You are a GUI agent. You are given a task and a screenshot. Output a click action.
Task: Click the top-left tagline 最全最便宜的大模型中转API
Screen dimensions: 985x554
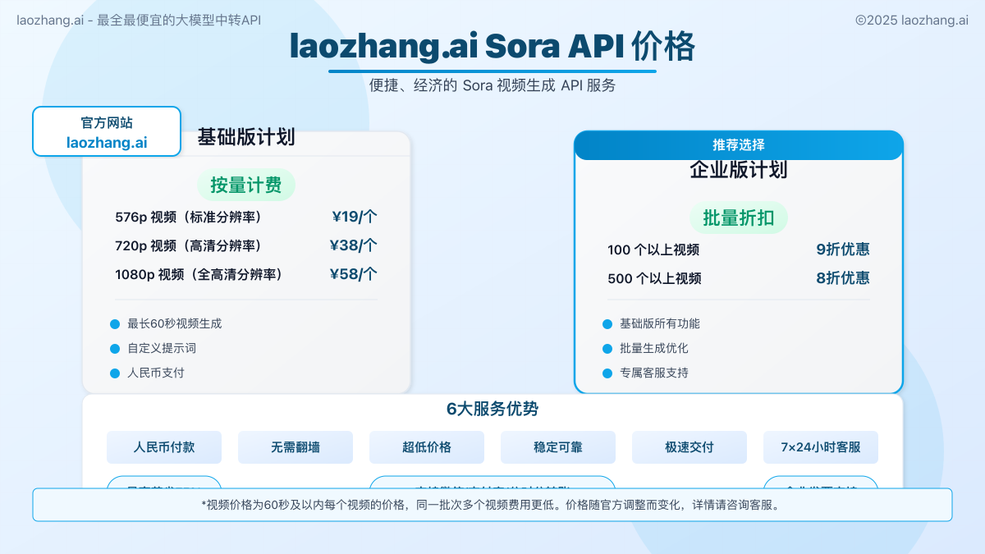click(x=179, y=21)
